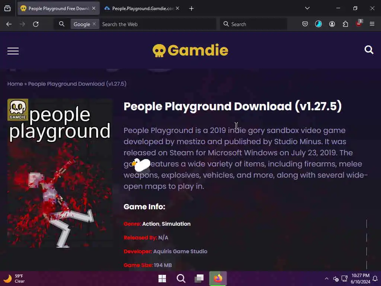Close the People Playground Free Download tab
This screenshot has height=286, width=381.
click(x=94, y=8)
